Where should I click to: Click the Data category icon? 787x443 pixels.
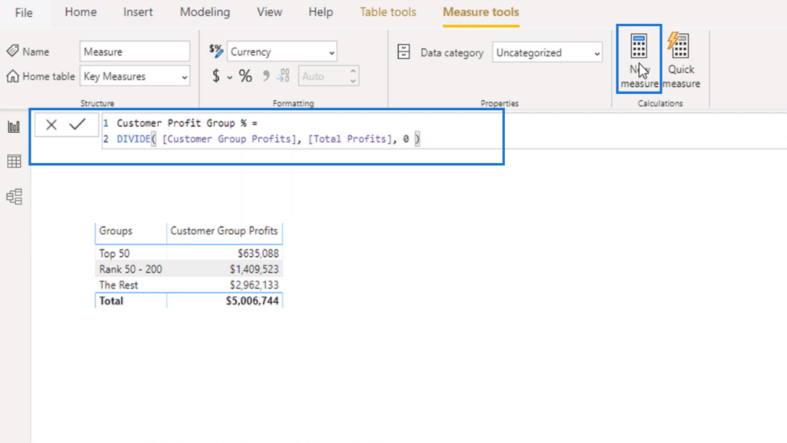(x=403, y=52)
